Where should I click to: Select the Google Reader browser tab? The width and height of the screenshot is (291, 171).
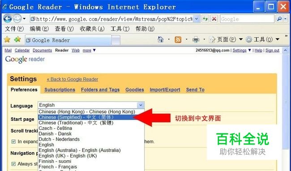pos(68,40)
